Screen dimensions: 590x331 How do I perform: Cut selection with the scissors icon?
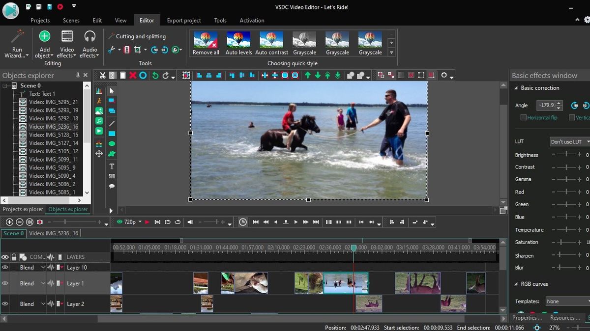[102, 75]
